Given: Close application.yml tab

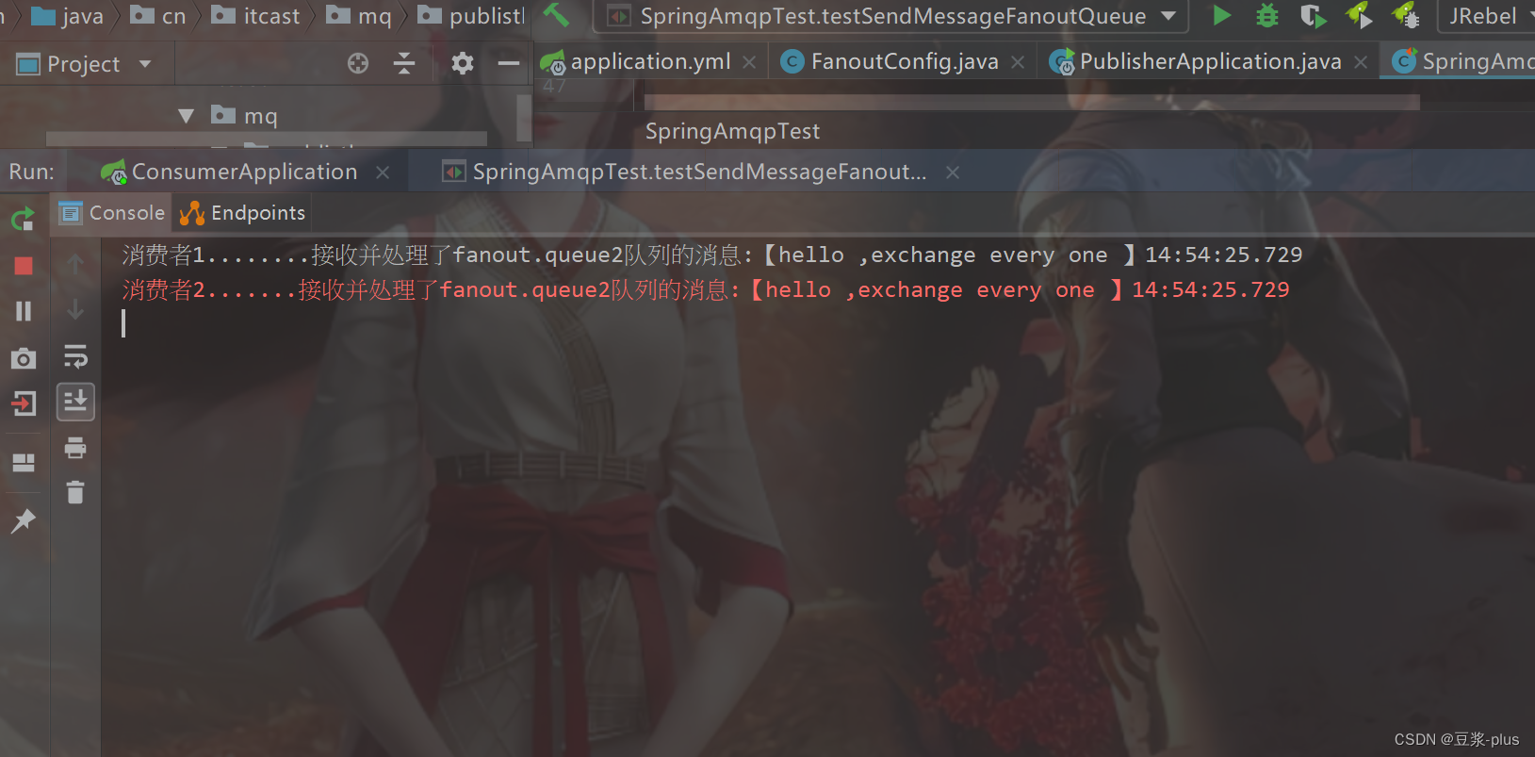Looking at the screenshot, I should [749, 62].
